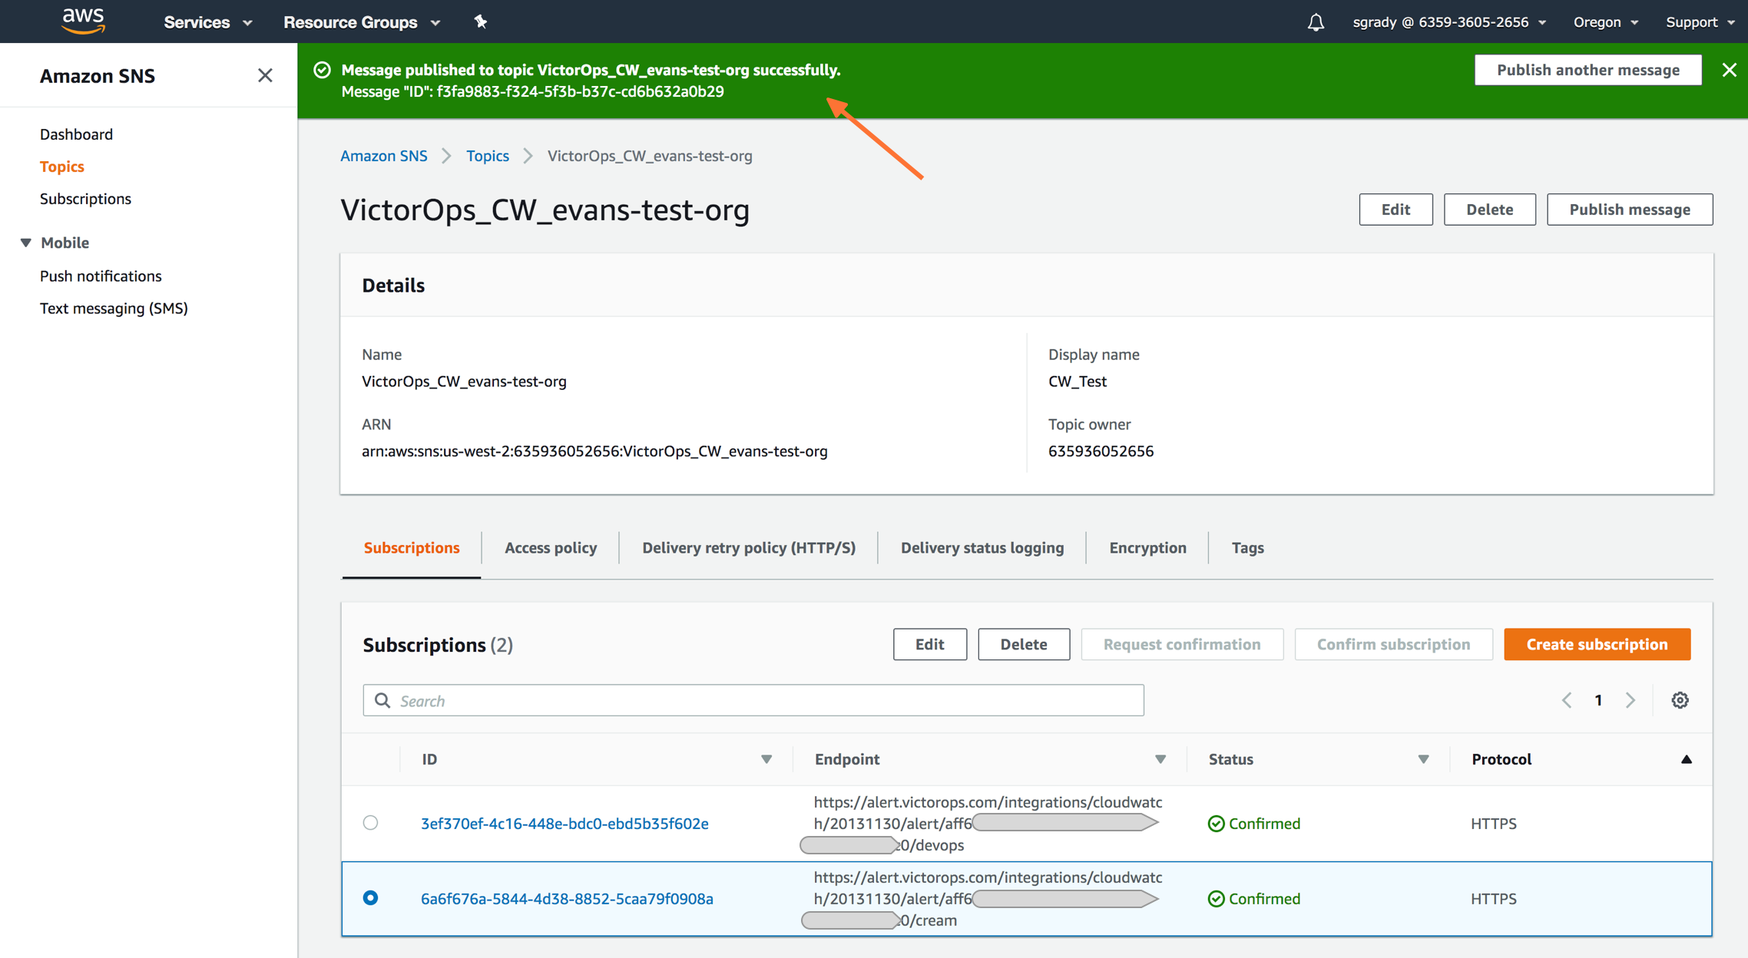This screenshot has width=1748, height=958.
Task: Select the subscription 3ef370ef radio button
Action: [371, 822]
